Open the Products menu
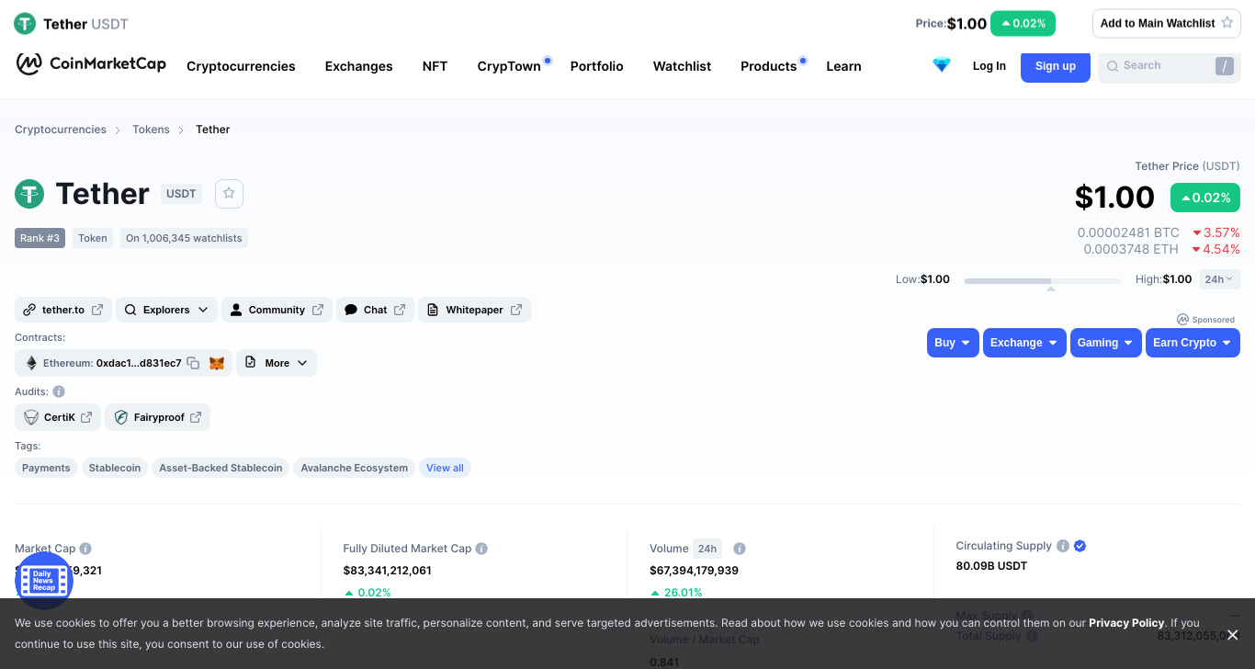The height and width of the screenshot is (669, 1255). coord(768,66)
